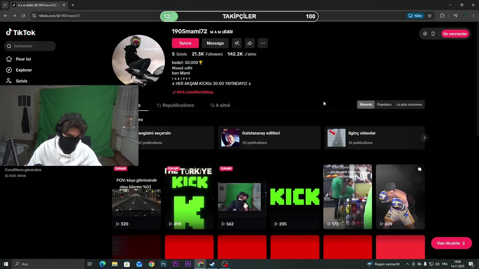Open the volume speaker tray icon

tap(437, 264)
